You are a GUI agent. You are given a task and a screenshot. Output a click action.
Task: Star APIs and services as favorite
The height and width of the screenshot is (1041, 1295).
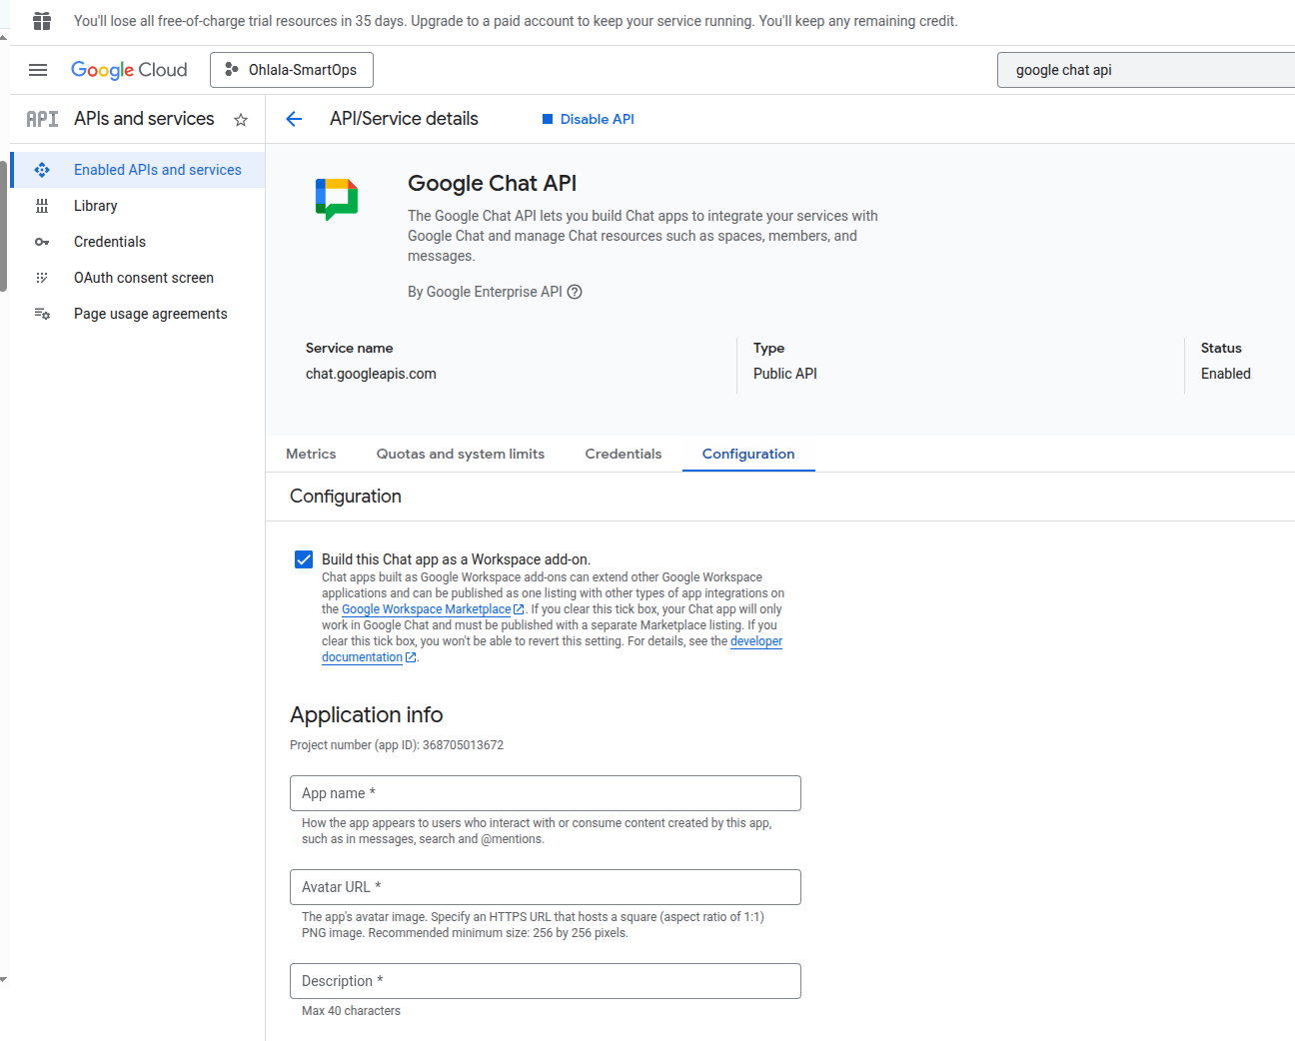coord(241,119)
